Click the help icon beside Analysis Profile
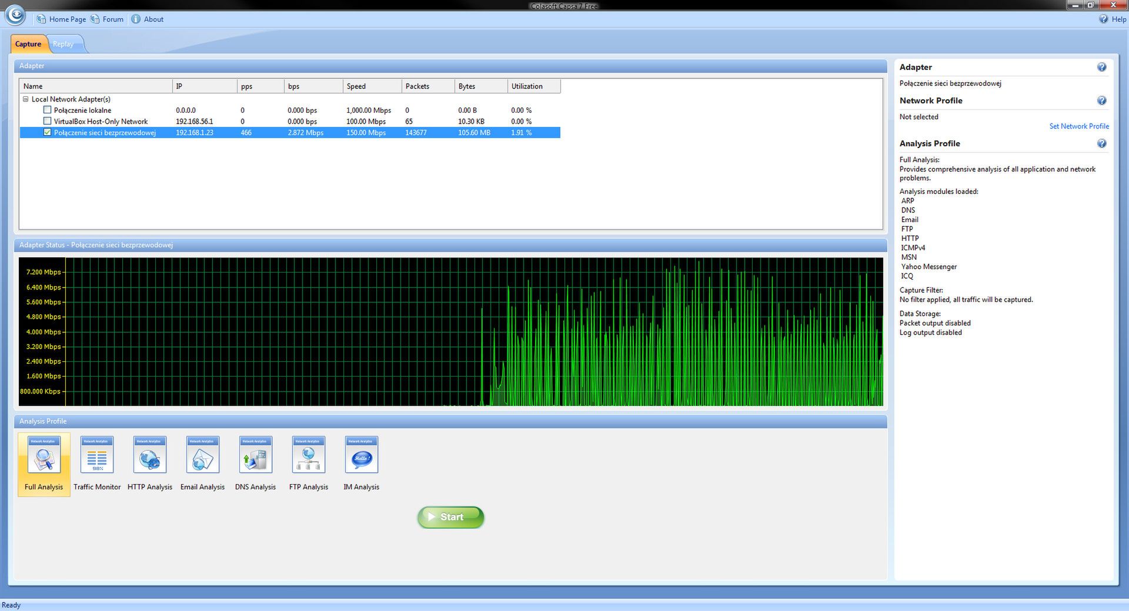 (x=1102, y=143)
